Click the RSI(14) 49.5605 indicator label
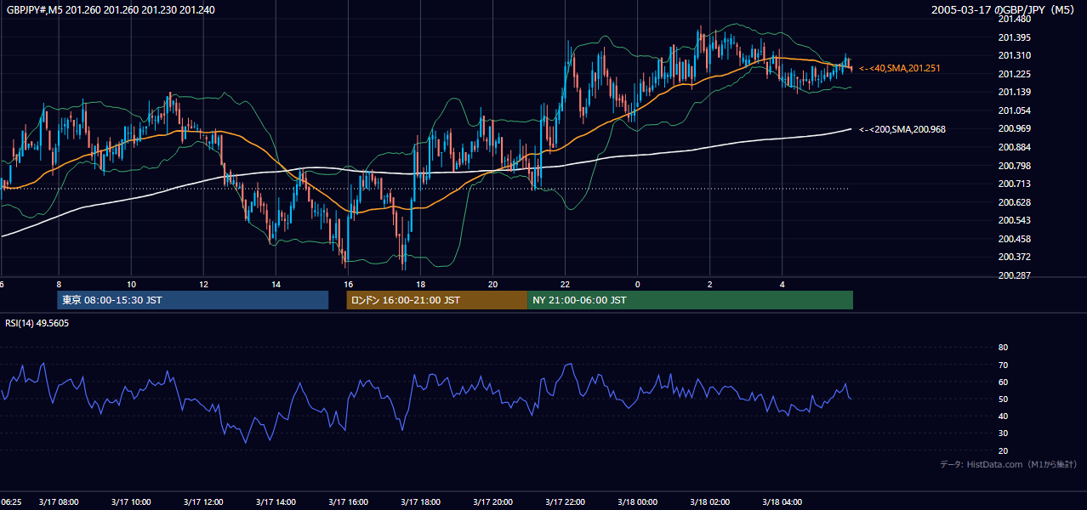The height and width of the screenshot is (510, 1087). click(37, 323)
